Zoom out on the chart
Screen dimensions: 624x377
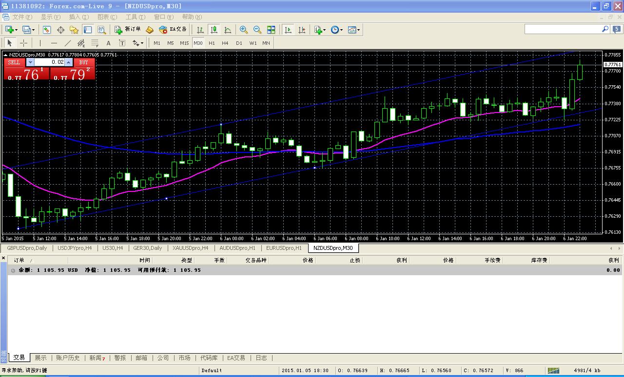[x=257, y=30]
